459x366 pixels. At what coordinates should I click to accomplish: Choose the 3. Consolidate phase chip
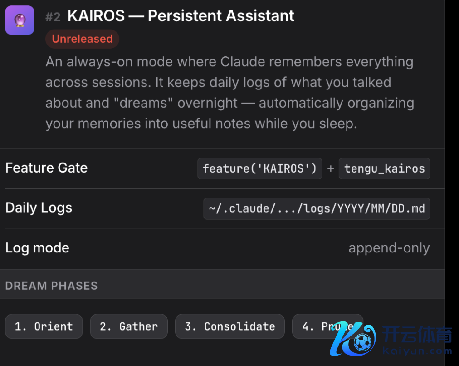[x=230, y=326]
